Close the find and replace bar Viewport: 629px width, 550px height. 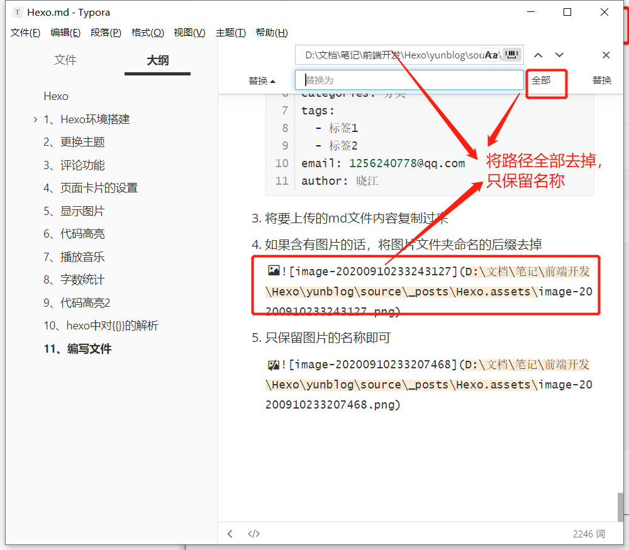click(606, 55)
